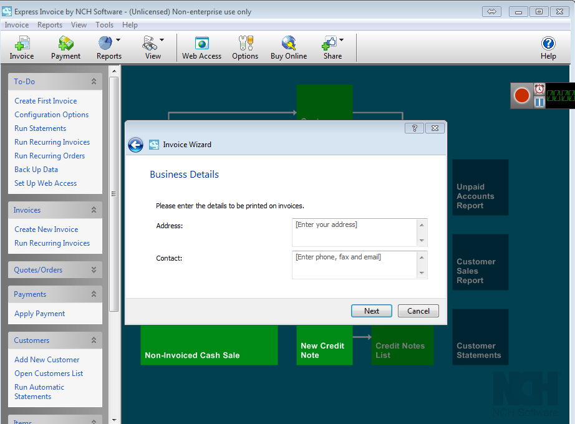Click the Contact field scroll down arrow
575x424 pixels.
click(422, 273)
